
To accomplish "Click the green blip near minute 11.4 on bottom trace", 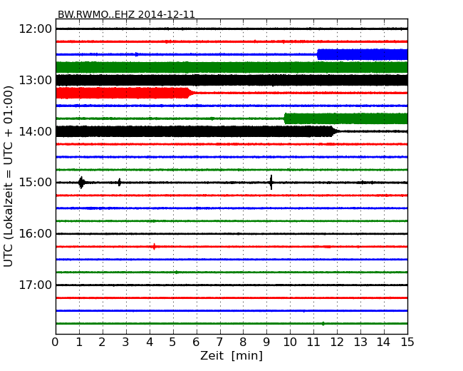I will (323, 324).
